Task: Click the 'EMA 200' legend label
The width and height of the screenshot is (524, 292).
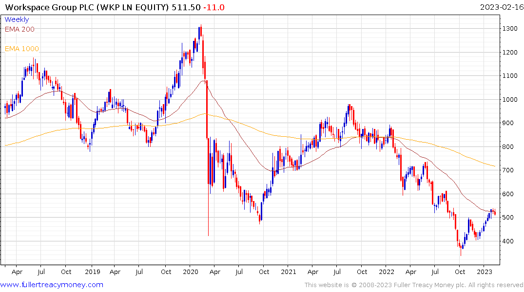Action: [19, 29]
